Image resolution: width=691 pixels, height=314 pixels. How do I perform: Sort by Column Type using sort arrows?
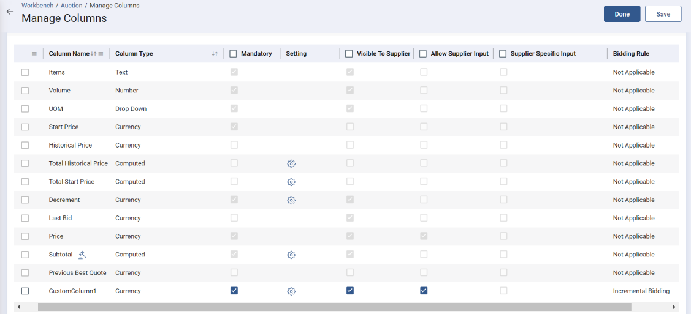pyautogui.click(x=215, y=54)
